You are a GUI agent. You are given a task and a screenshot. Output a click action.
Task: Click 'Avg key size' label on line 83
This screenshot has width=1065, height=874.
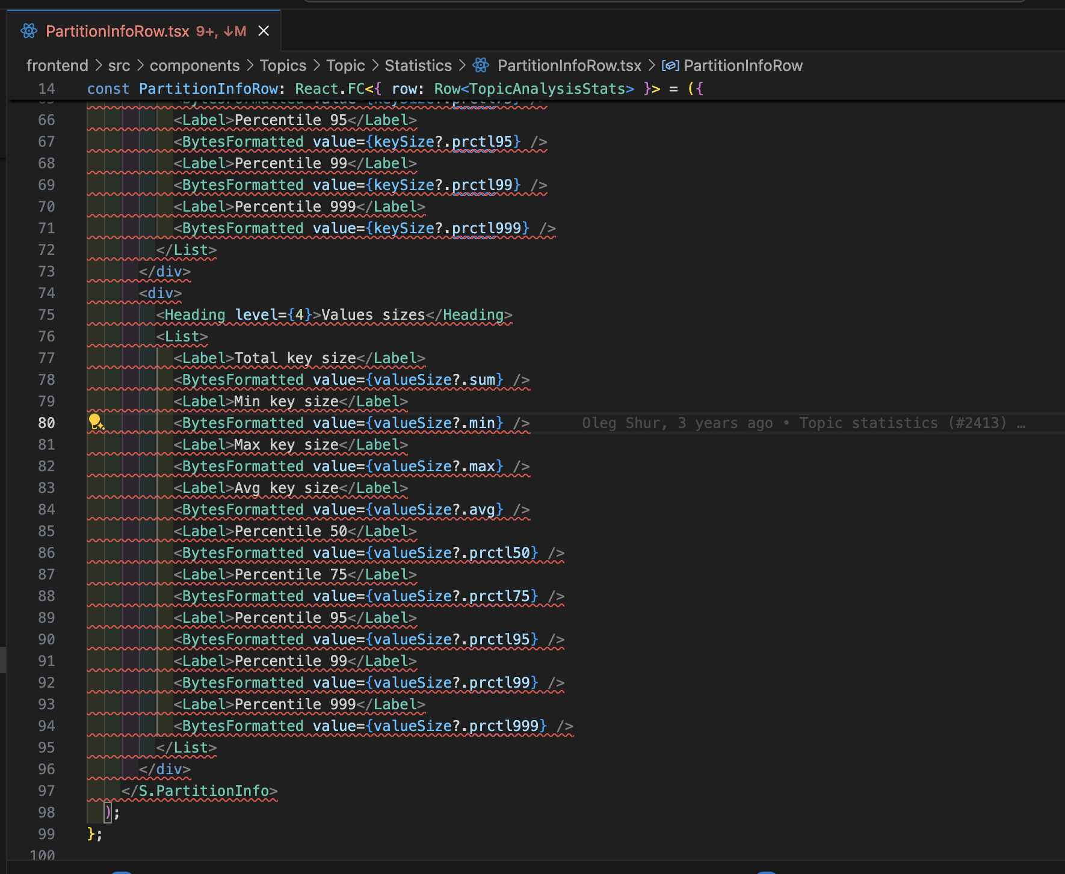pos(286,488)
